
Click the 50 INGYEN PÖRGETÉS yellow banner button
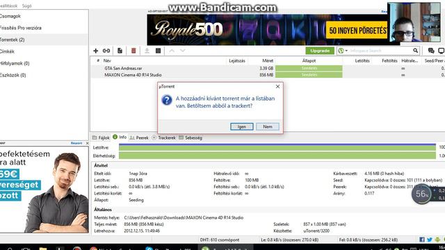[357, 30]
